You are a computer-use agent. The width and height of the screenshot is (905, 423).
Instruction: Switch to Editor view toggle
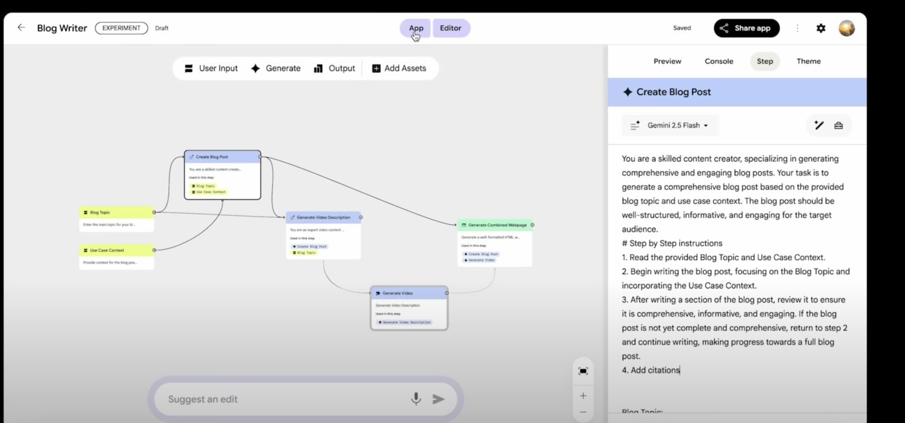(451, 28)
